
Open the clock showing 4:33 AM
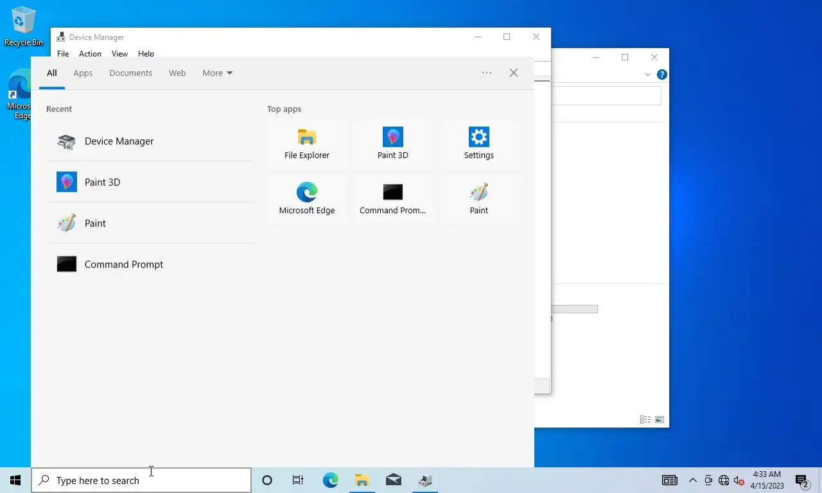point(767,480)
